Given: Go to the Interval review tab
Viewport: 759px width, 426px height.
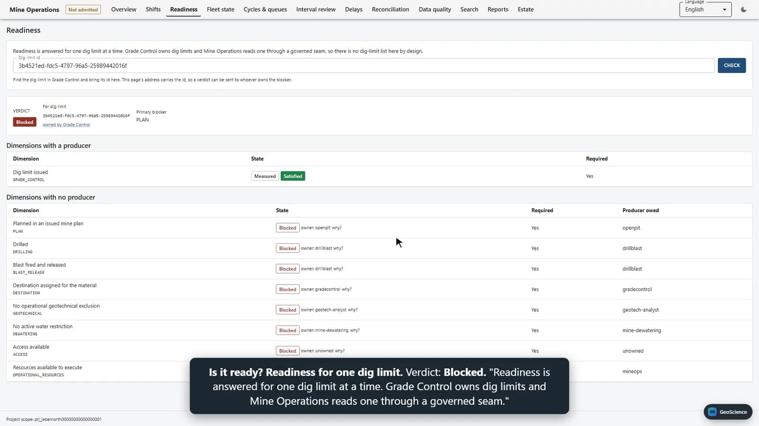Looking at the screenshot, I should 316,9.
